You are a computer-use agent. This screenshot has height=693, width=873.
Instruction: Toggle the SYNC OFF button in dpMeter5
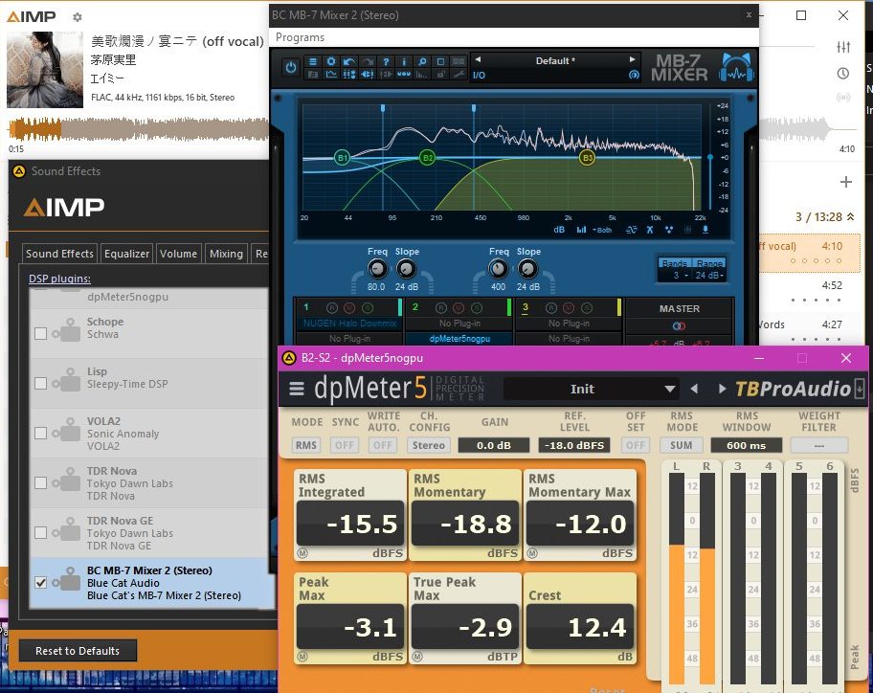coord(345,445)
